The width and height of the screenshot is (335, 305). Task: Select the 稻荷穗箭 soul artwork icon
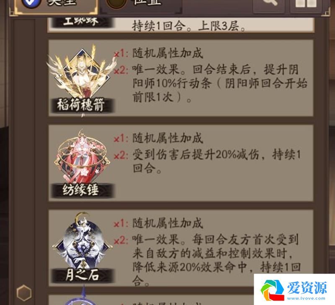[81, 72]
